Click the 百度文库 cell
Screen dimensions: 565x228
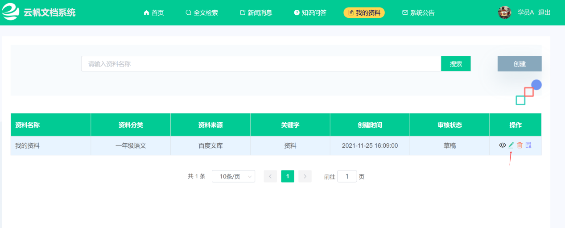(210, 145)
